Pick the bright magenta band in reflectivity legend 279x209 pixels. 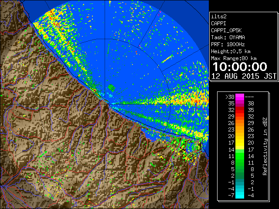click(x=240, y=97)
